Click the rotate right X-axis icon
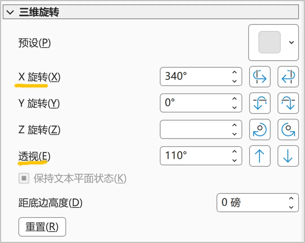The image size is (305, 243). click(288, 77)
